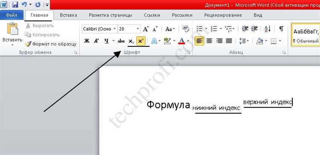Toggle Italic К formatting

click(96, 41)
